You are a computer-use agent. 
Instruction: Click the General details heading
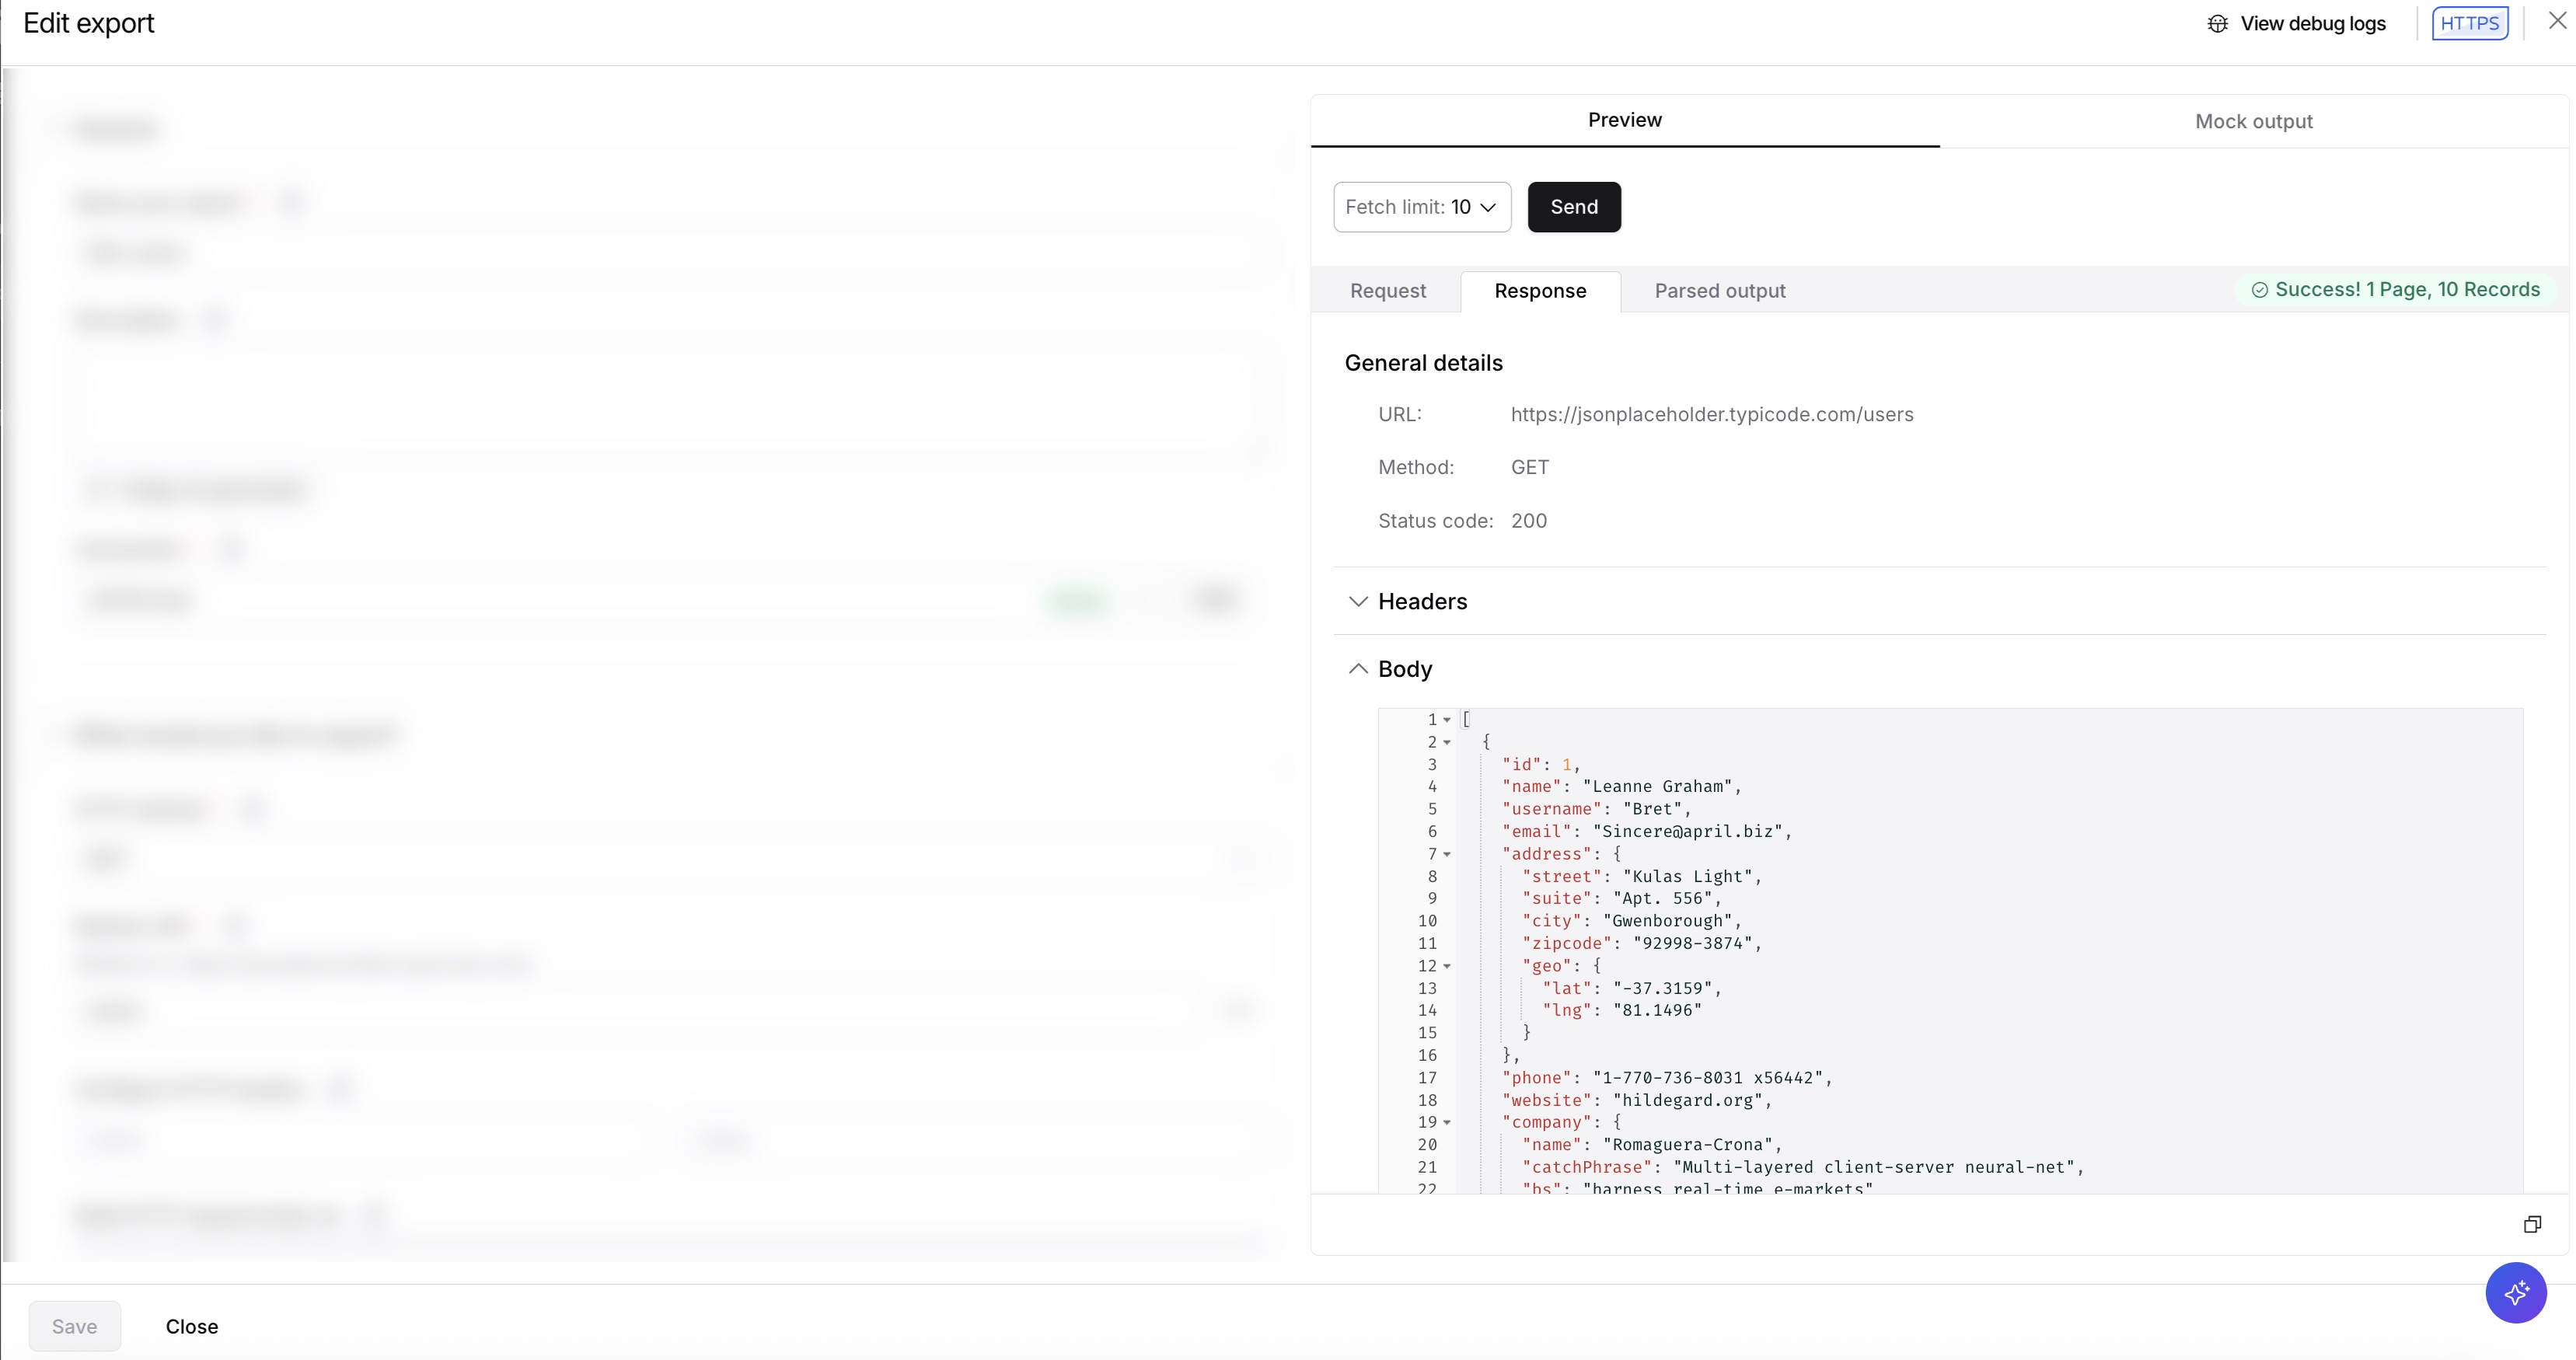click(x=1423, y=363)
